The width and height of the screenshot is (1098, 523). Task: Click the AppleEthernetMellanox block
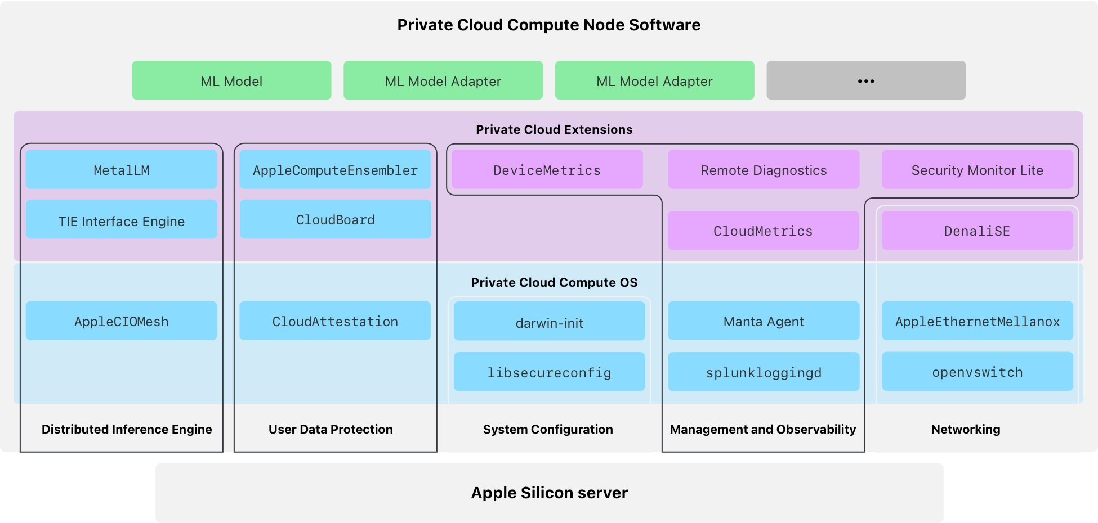pyautogui.click(x=977, y=321)
